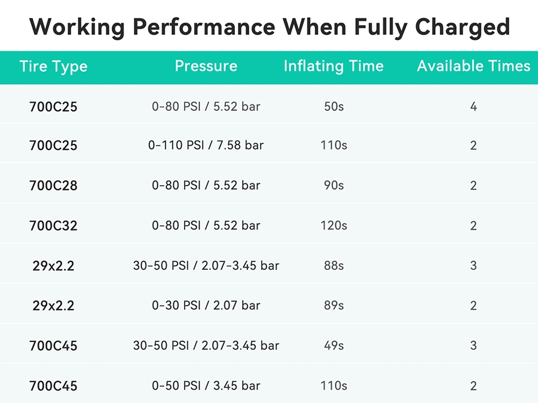Image resolution: width=538 pixels, height=403 pixels.
Task: Select the 0-110 PSI / 7.58 bar cell
Action: [x=206, y=145]
